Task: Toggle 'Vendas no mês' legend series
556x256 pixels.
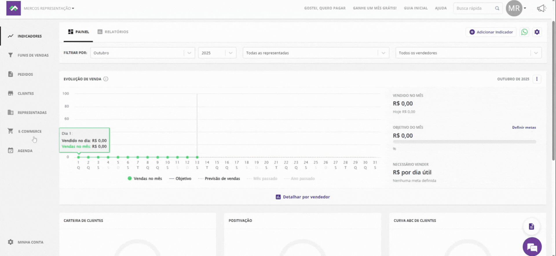Action: pyautogui.click(x=145, y=178)
